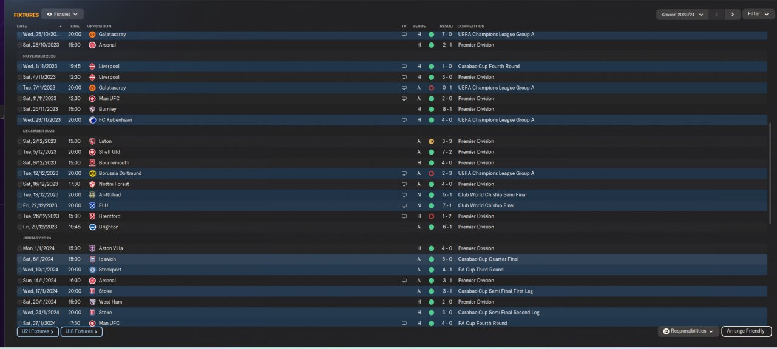Click the yellow draw indicator for Luton
This screenshot has height=349, width=777.
(x=431, y=141)
